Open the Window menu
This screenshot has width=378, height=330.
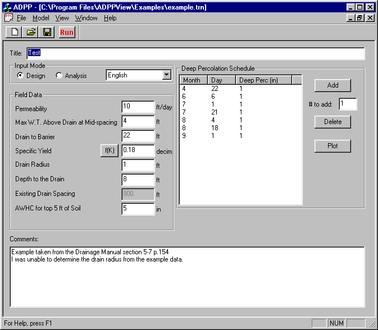86,18
